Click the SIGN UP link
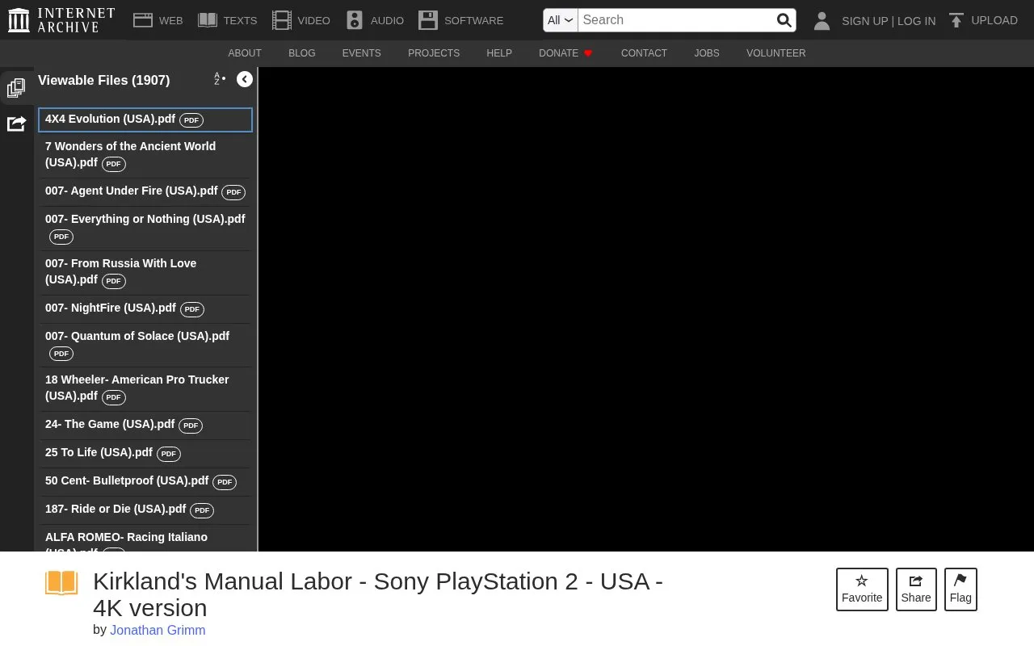The height and width of the screenshot is (646, 1034). [x=864, y=21]
